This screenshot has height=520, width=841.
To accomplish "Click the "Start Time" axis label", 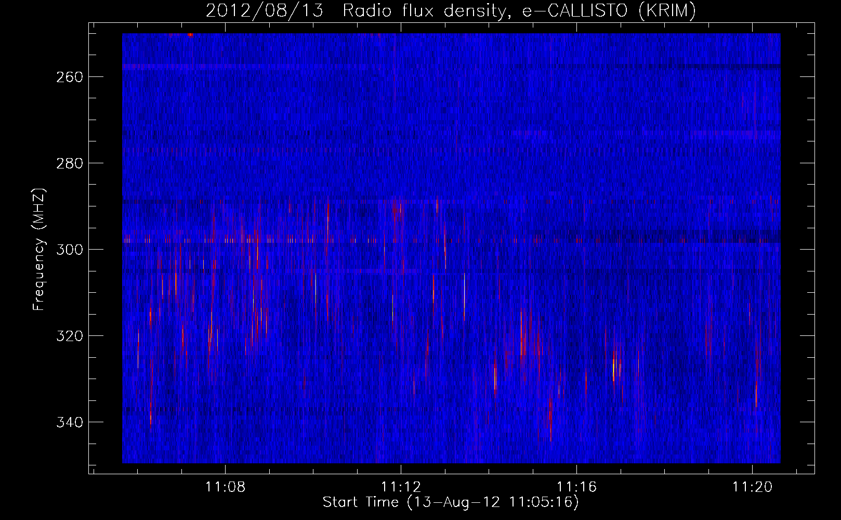I will (x=451, y=502).
